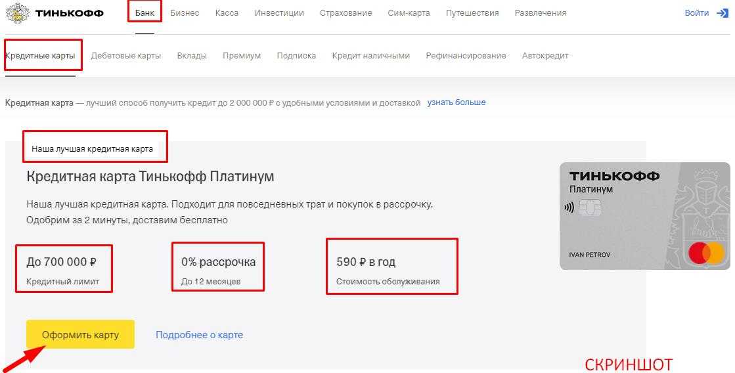Screen dimensions: 735x373
Task: Click the узнать больше link
Action: pyautogui.click(x=457, y=102)
